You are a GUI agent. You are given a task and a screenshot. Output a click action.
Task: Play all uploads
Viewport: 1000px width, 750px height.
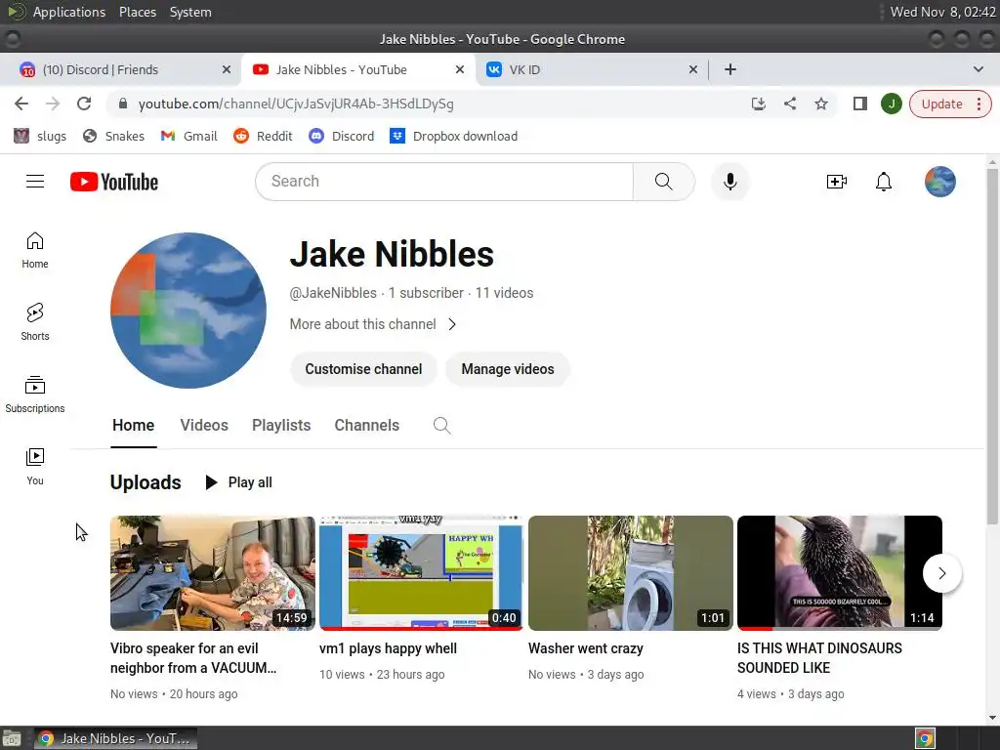(238, 482)
